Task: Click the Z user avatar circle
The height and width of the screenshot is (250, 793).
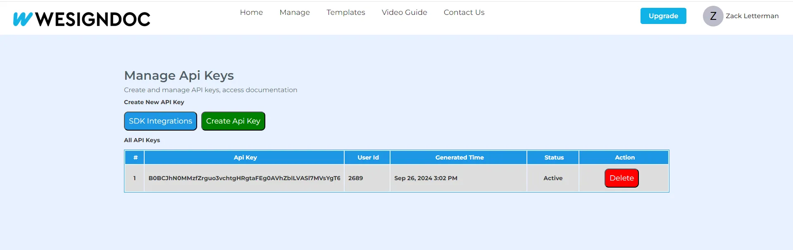Action: pyautogui.click(x=713, y=16)
